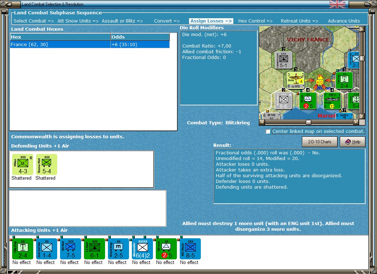The image size is (377, 274).
Task: Select the Royal Eng 2-5 unit
Action: 118,249
